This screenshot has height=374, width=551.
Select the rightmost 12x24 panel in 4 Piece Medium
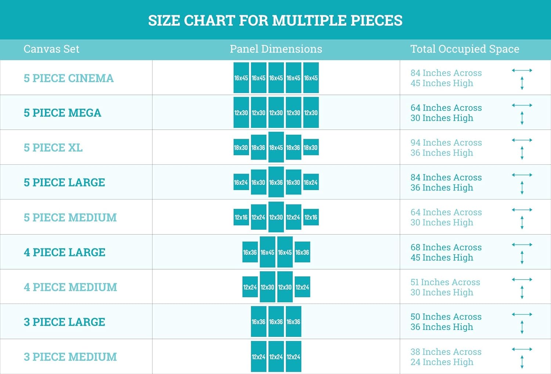click(x=302, y=287)
